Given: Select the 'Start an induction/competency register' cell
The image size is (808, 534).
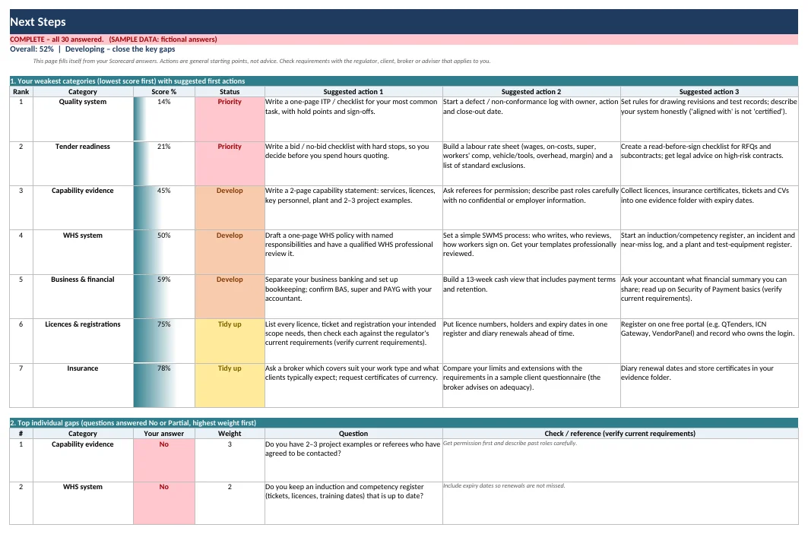Looking at the screenshot, I should 709,252.
